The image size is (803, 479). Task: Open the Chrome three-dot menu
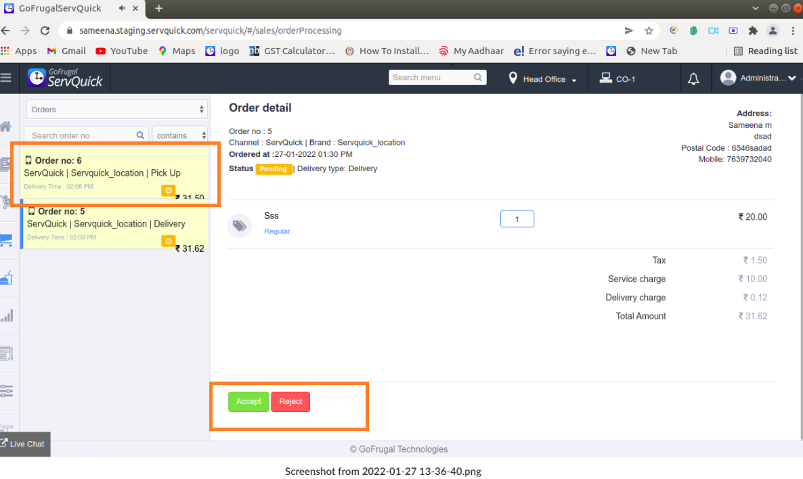(793, 30)
